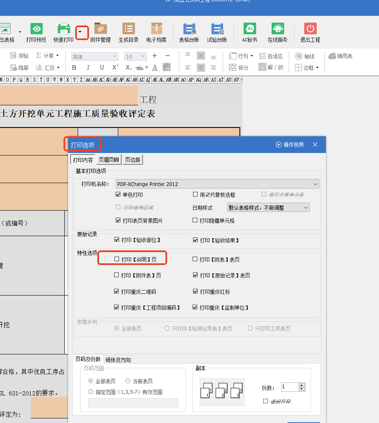Switch to 页眉页脚 tab
The height and width of the screenshot is (423, 379).
(109, 160)
